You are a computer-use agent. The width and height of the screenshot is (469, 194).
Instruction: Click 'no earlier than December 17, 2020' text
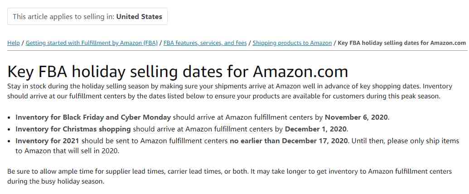[289, 141]
